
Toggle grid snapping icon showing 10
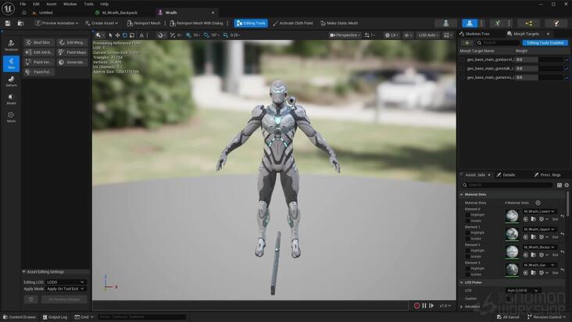(188, 35)
